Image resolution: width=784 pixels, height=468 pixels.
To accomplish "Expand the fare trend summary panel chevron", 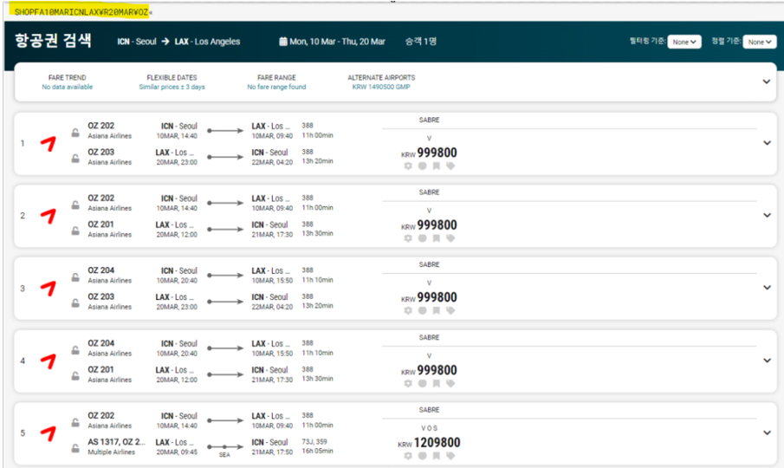I will tap(767, 81).
